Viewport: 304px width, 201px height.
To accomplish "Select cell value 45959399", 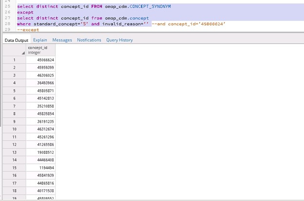I will [41, 68].
